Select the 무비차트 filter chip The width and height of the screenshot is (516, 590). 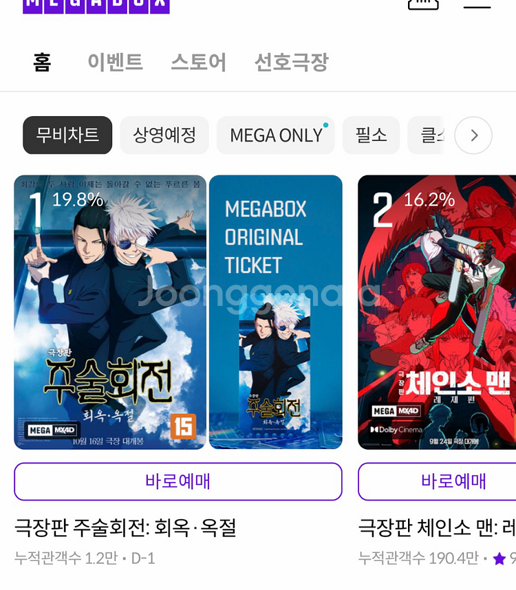(x=67, y=135)
